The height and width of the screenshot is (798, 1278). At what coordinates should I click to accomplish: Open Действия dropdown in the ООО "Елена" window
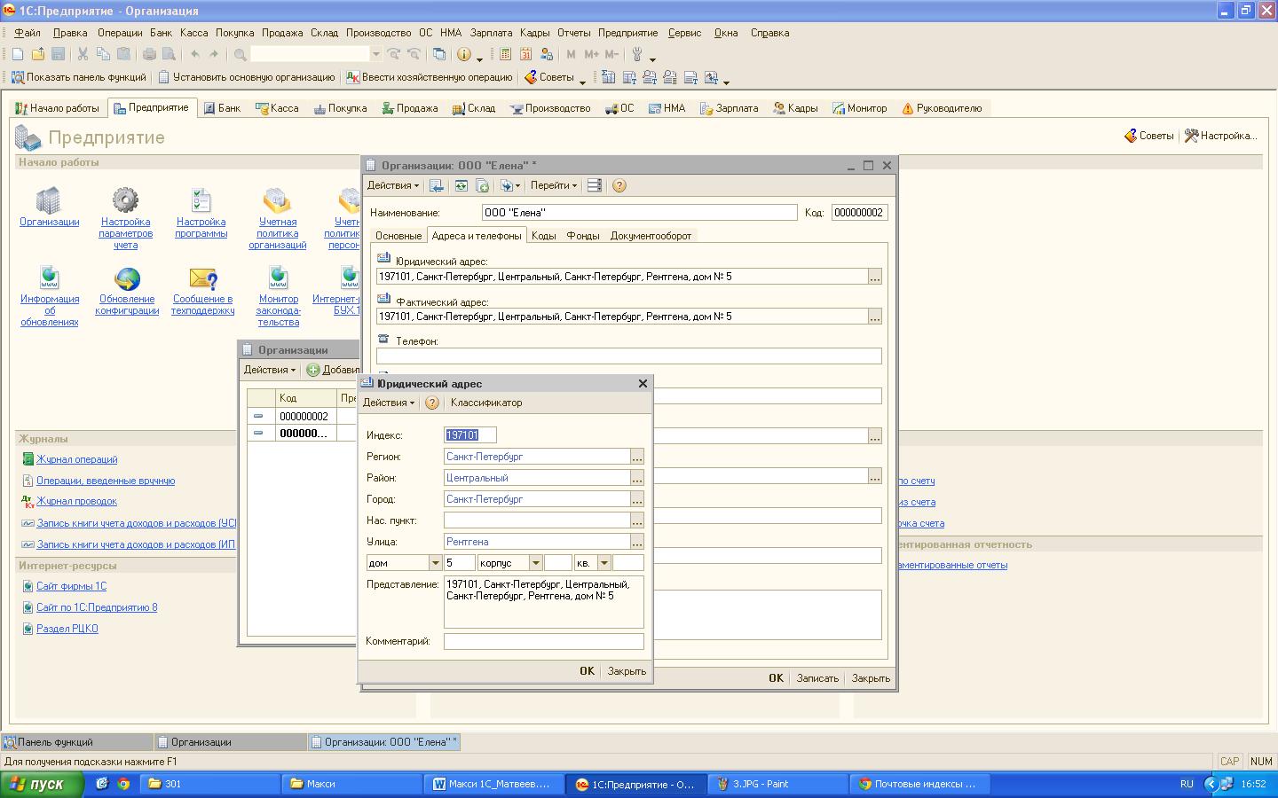point(393,185)
